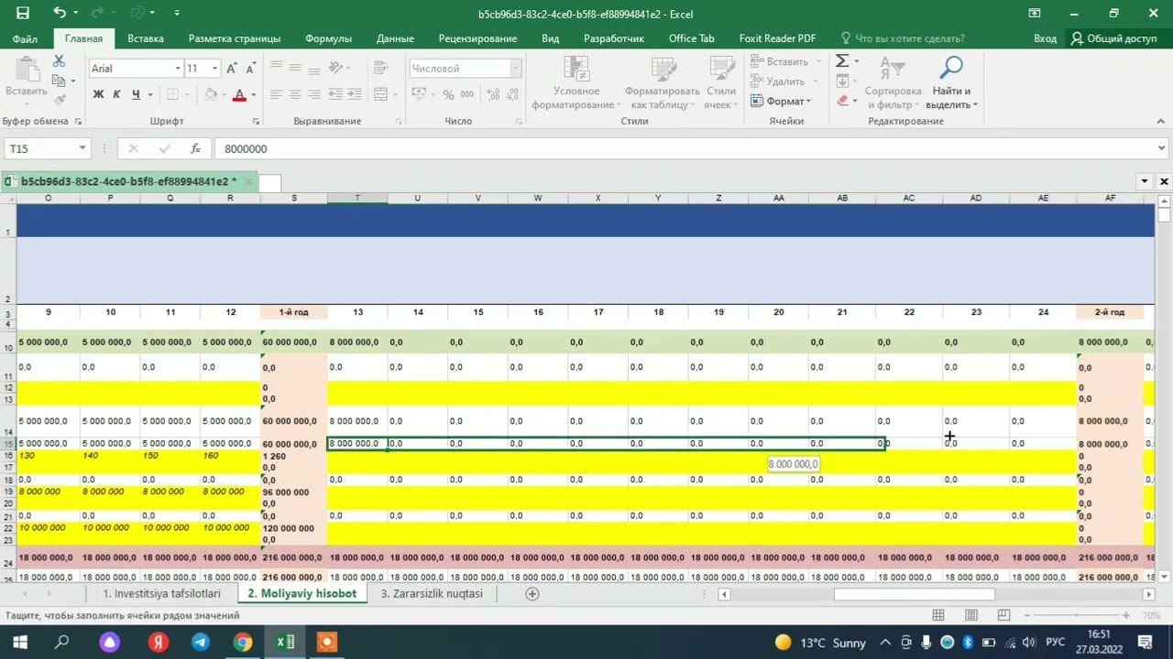Open Сортировка и фильтр menu
1173x659 pixels.
pos(893,83)
